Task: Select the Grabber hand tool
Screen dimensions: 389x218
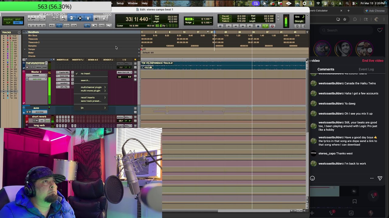Action: (88, 18)
